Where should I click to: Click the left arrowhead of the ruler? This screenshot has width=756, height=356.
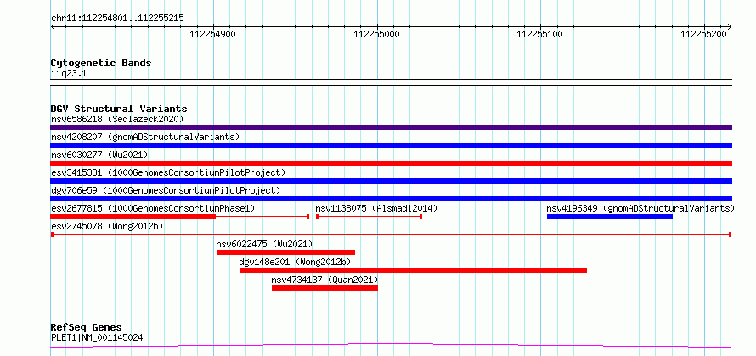(x=53, y=26)
